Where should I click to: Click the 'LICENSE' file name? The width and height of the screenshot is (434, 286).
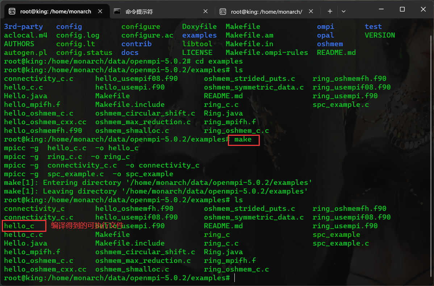tap(197, 53)
